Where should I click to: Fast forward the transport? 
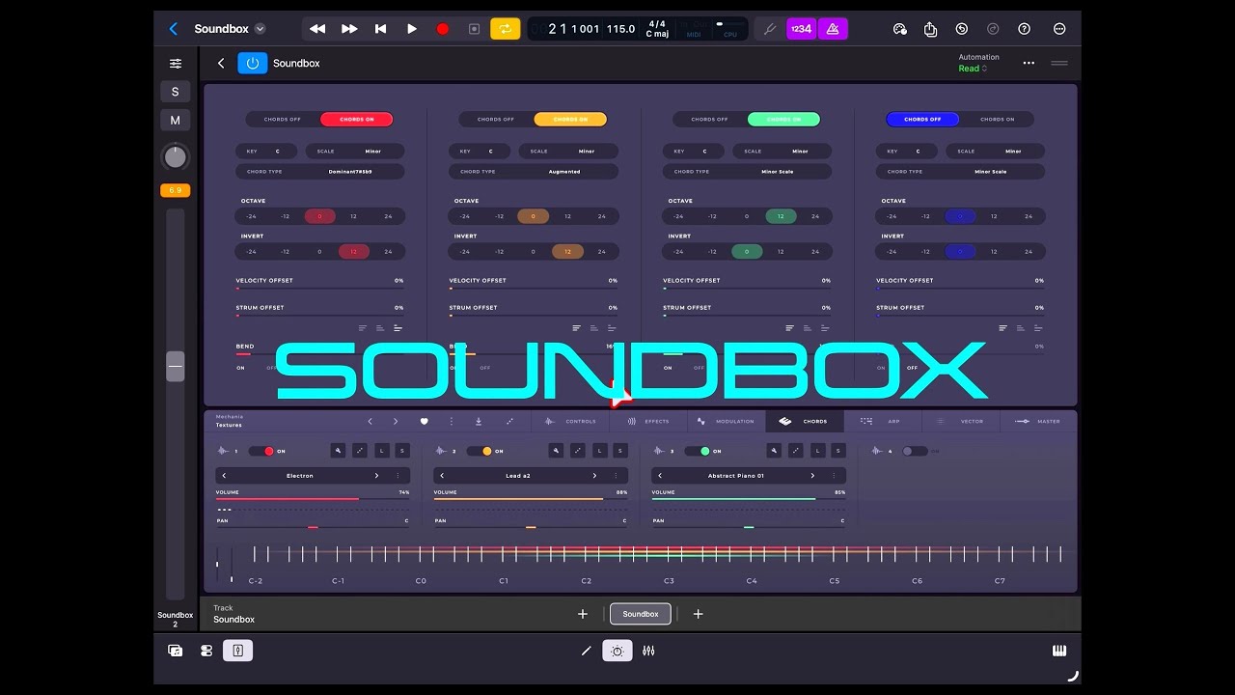[349, 29]
